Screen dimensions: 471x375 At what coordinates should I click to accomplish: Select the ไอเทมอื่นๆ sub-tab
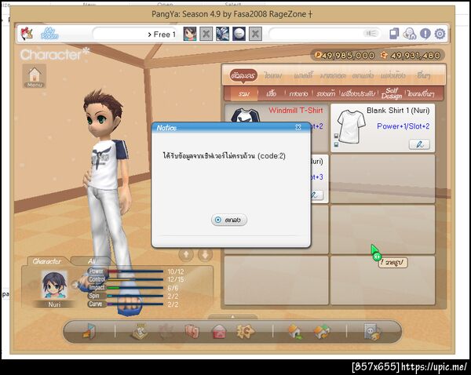[421, 93]
